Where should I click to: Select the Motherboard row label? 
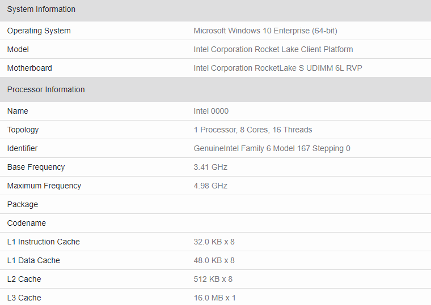click(29, 68)
